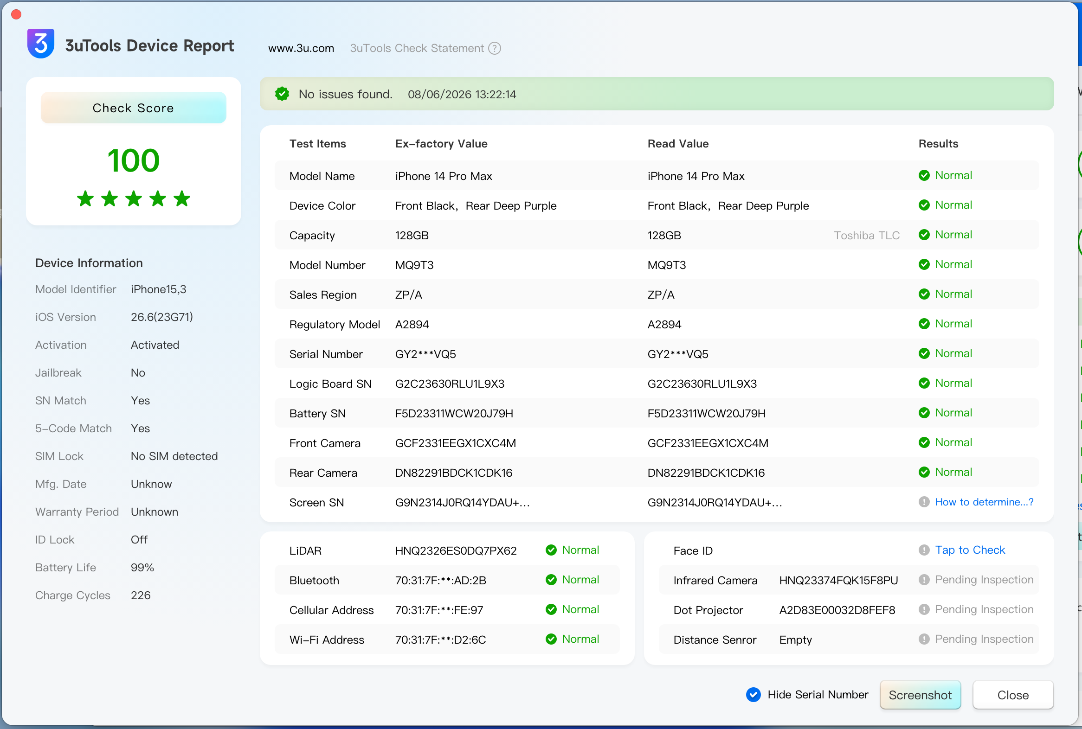Click the 100 score value

click(x=134, y=160)
